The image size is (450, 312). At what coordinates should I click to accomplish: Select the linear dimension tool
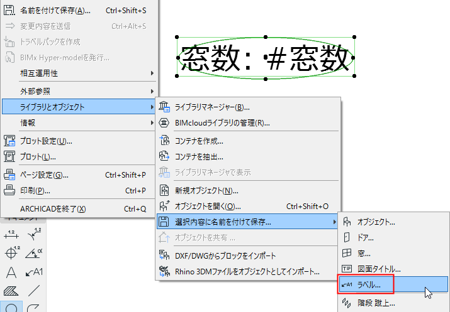(11, 235)
